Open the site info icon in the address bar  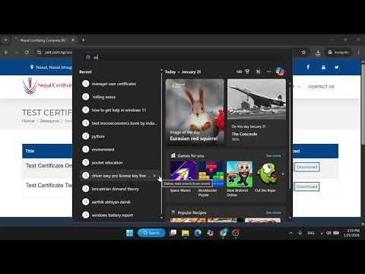point(39,53)
